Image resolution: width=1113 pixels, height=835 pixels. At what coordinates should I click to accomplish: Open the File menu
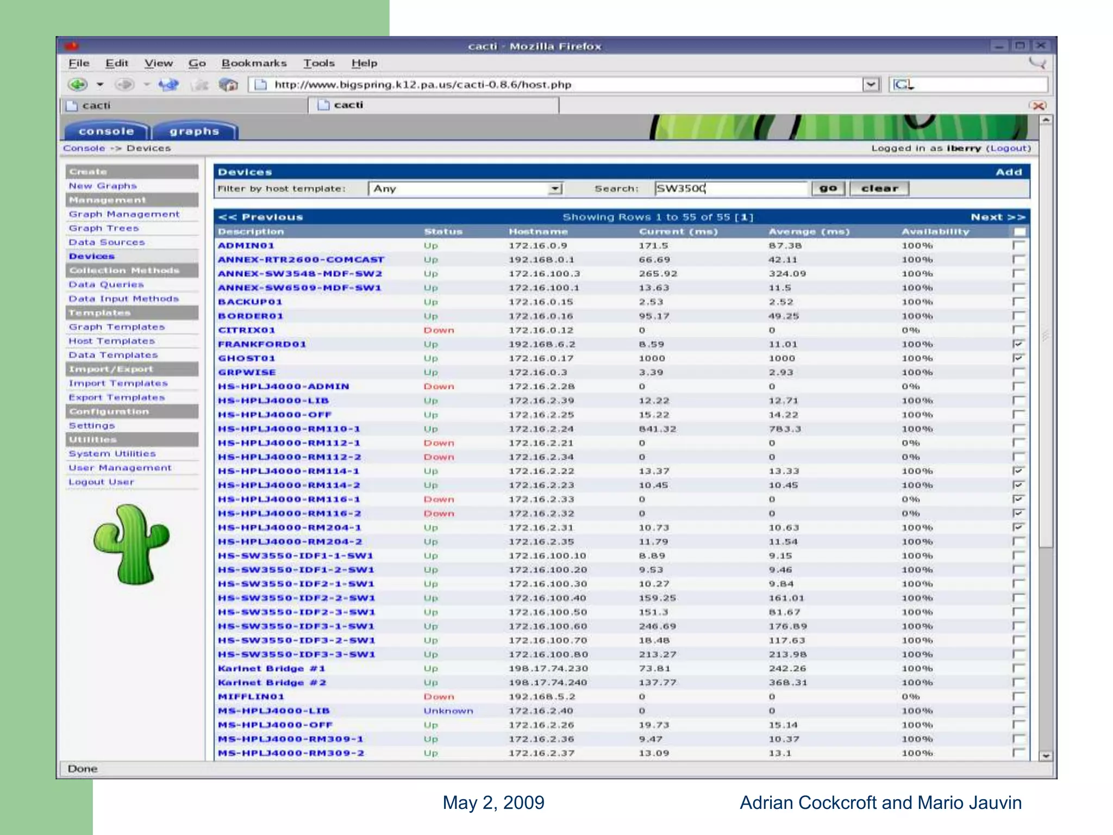[79, 63]
